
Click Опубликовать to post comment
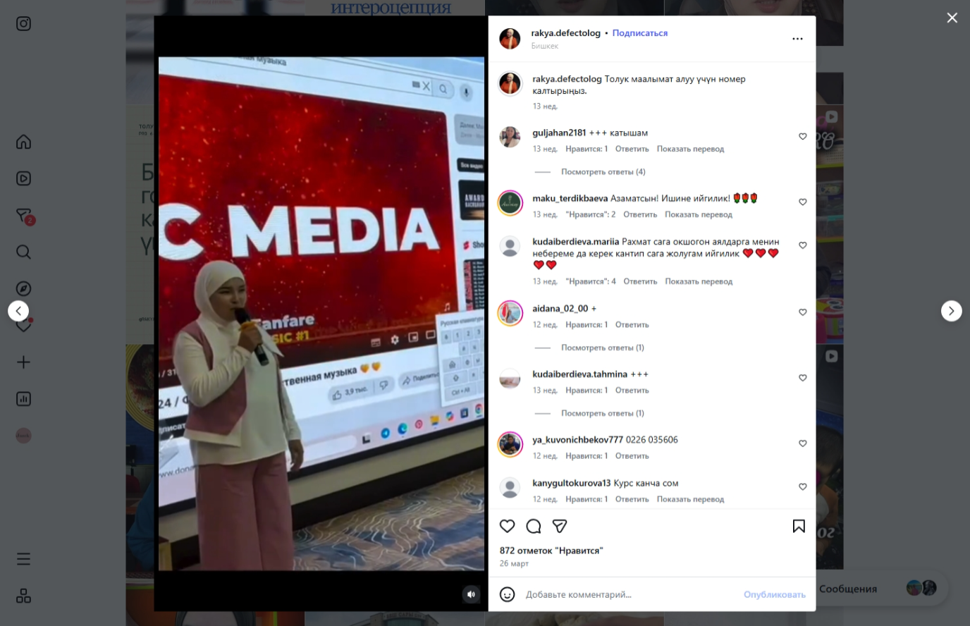click(x=774, y=594)
